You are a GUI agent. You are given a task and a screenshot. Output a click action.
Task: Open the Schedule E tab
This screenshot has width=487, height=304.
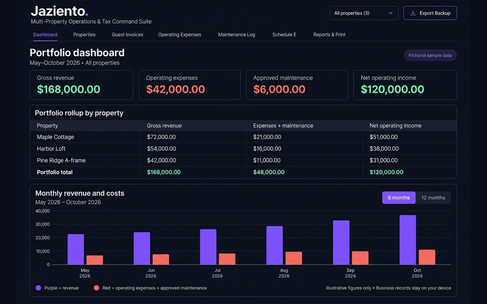[284, 35]
